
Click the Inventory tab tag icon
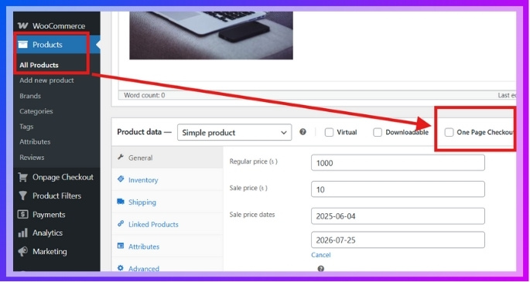point(121,179)
